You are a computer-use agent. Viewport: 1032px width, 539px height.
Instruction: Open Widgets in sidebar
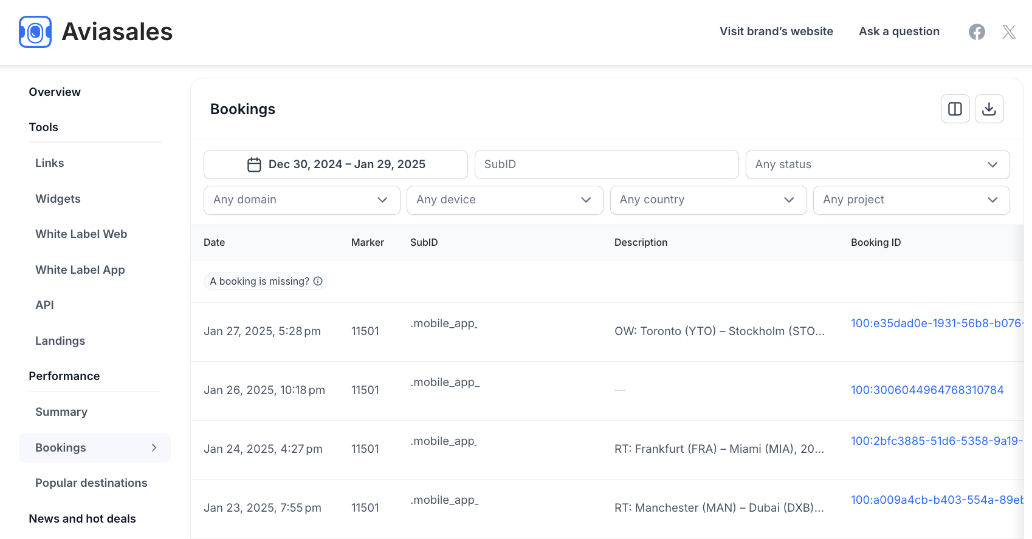pyautogui.click(x=58, y=198)
